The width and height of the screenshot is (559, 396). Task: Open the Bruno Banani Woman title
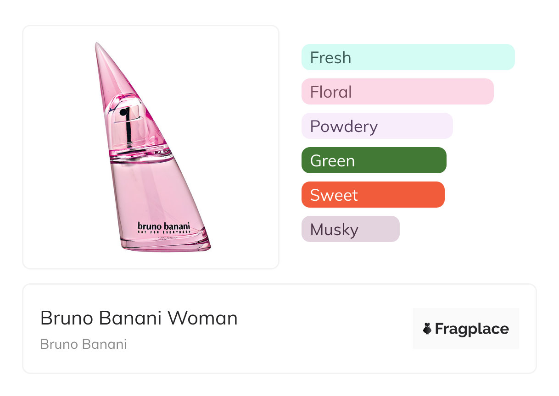139,318
